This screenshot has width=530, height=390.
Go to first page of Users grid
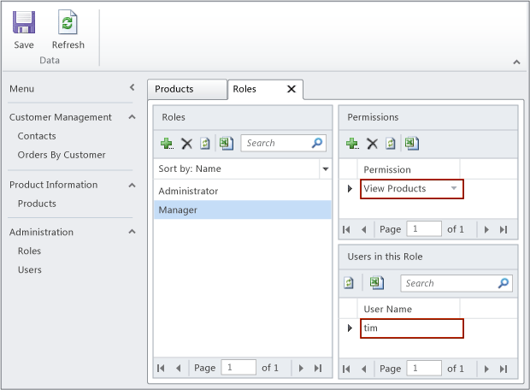pos(346,369)
